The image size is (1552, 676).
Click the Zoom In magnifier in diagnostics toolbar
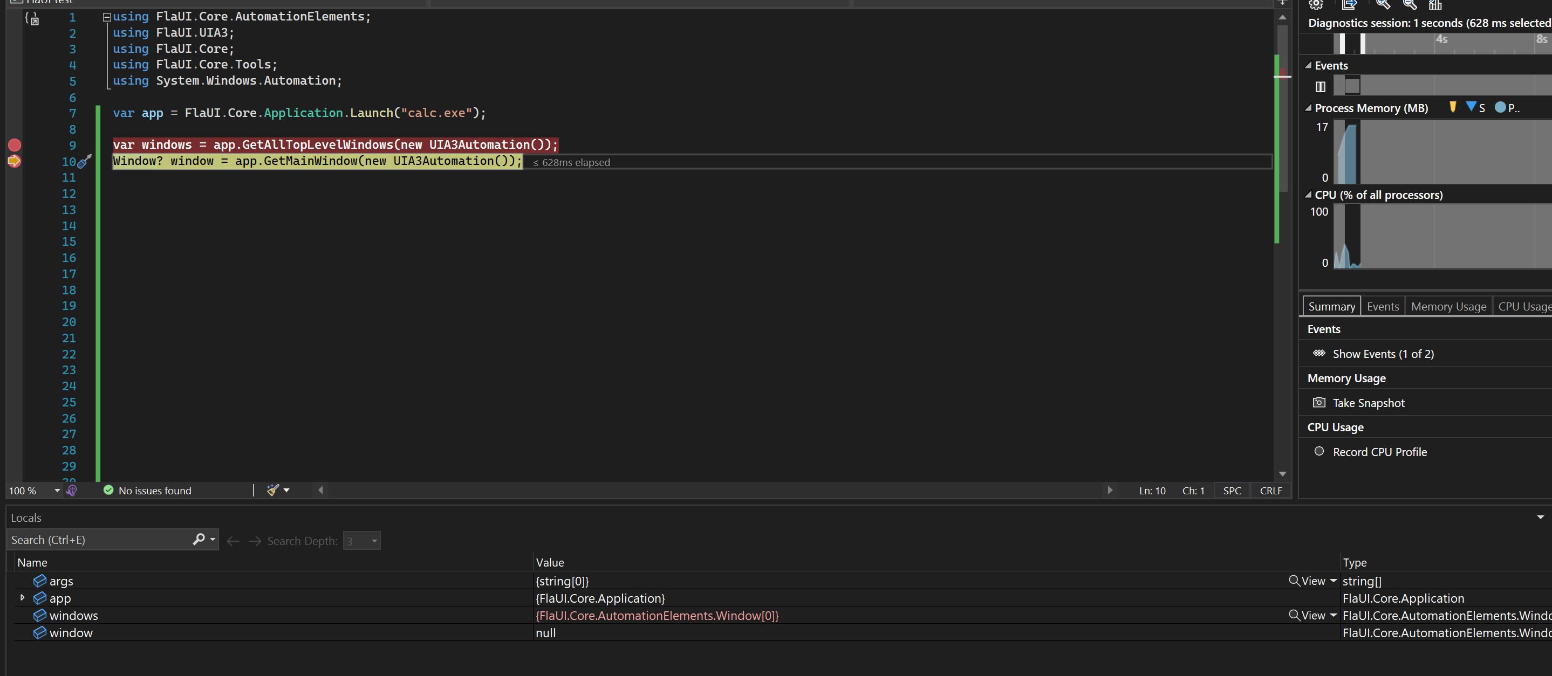tap(1383, 4)
